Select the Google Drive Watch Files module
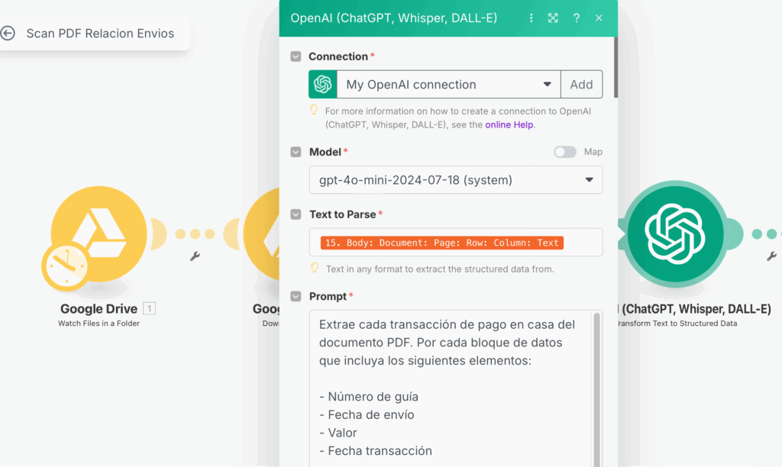The image size is (782, 467). (x=99, y=233)
